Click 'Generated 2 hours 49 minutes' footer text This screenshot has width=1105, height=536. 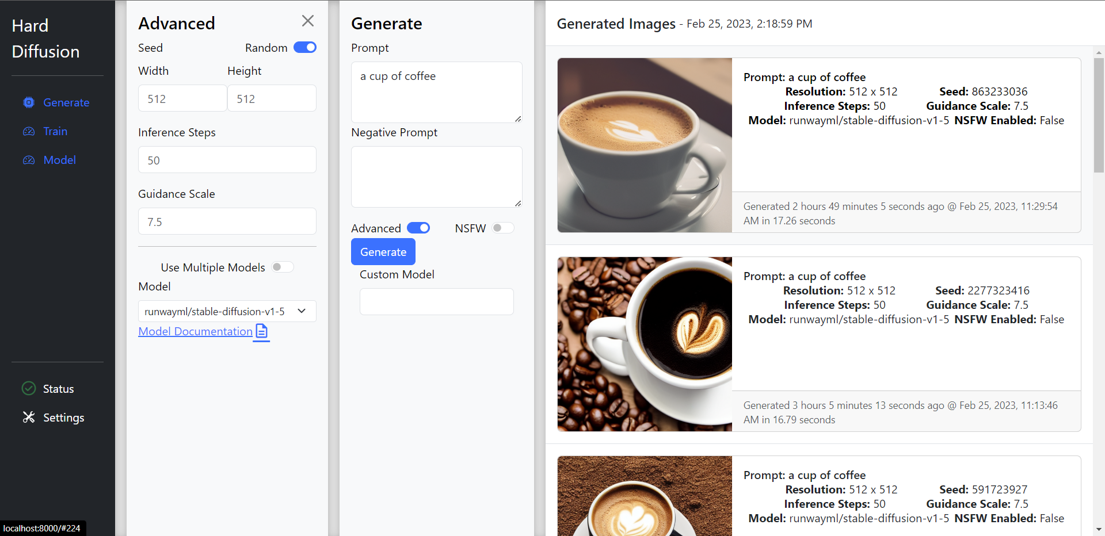(901, 213)
